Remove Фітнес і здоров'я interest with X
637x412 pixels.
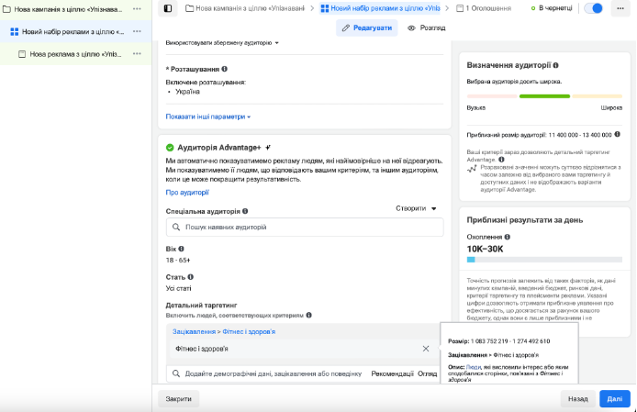[426, 349]
